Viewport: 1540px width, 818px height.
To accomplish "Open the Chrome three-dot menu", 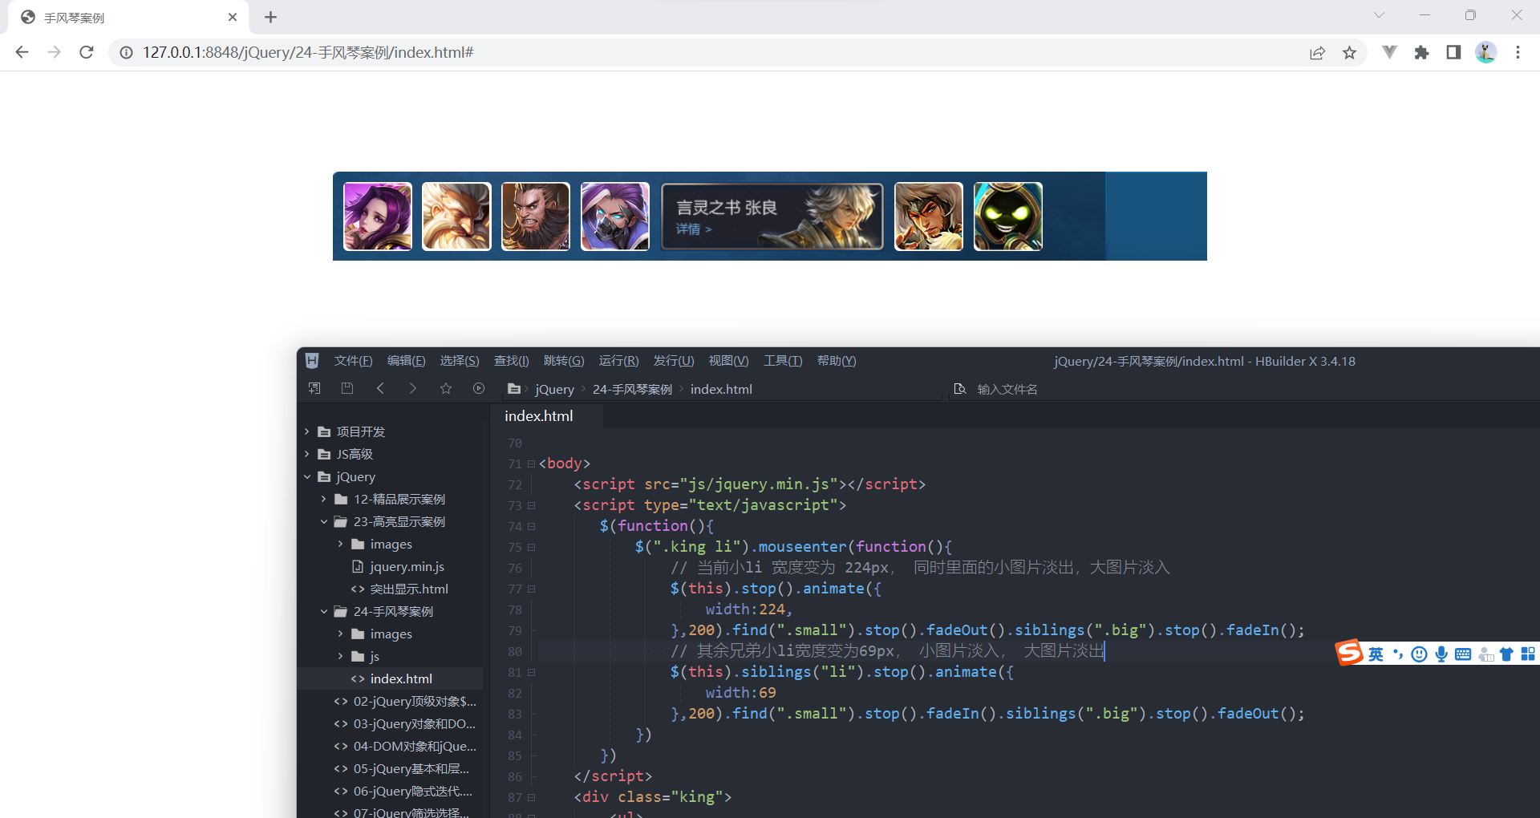I will (1518, 52).
